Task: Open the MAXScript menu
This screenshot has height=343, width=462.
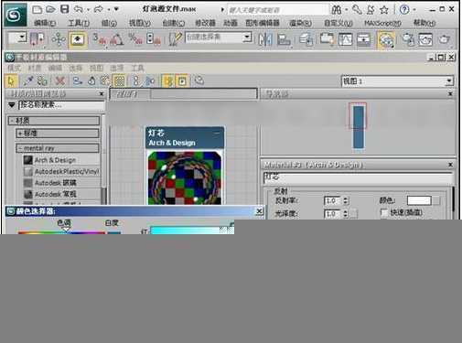Action: 382,23
